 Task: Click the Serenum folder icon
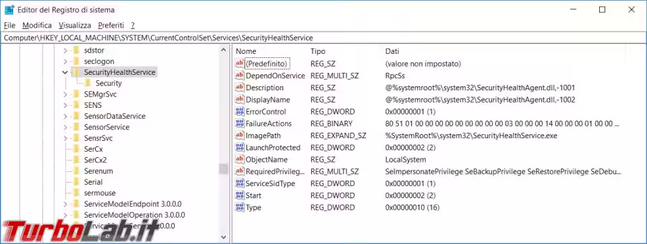point(76,171)
